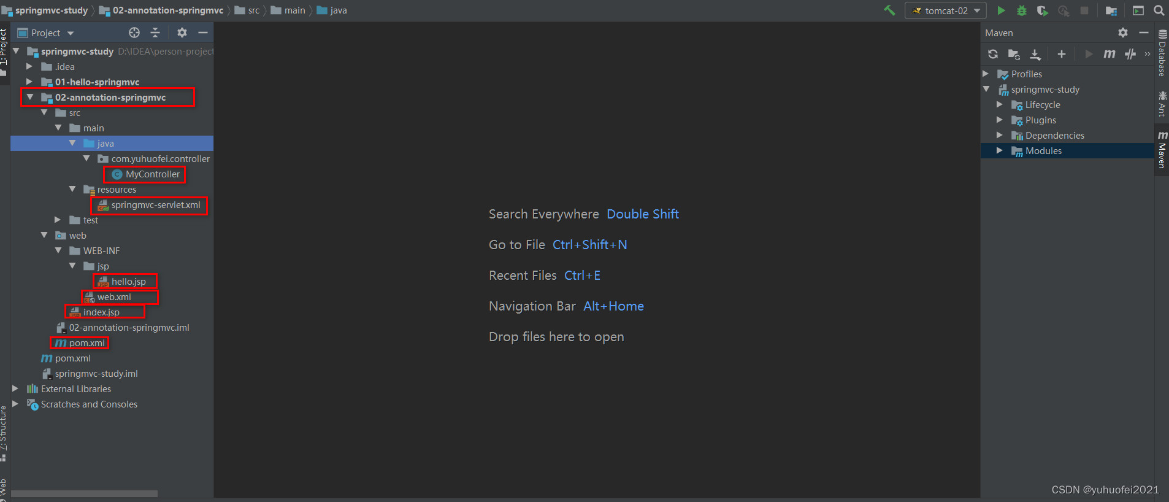Download sources and documentation icon
The height and width of the screenshot is (502, 1169).
click(x=1035, y=54)
